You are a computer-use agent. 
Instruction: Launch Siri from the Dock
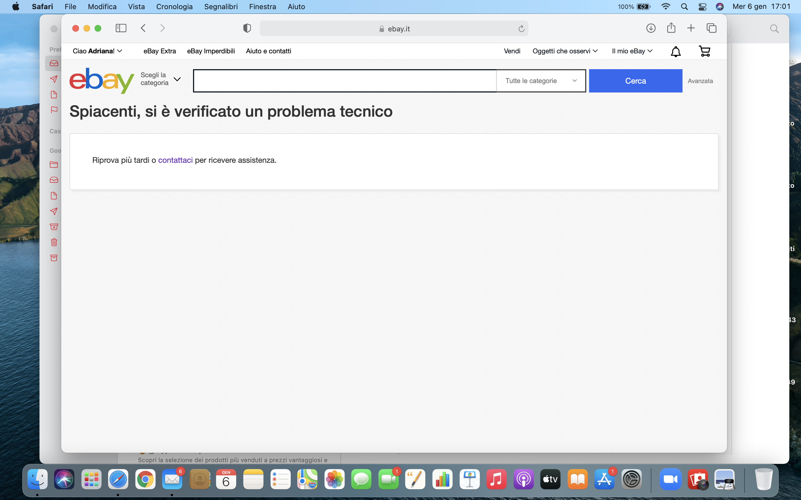click(64, 479)
